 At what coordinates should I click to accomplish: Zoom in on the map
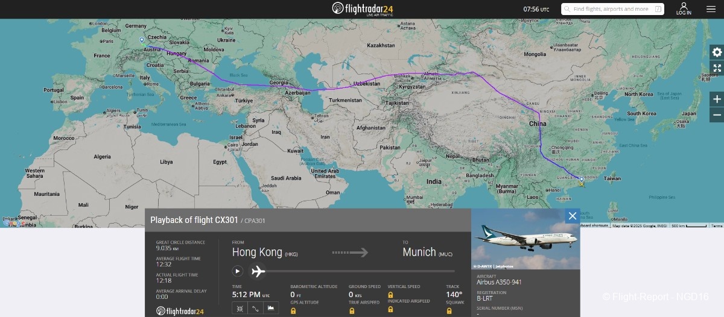click(x=717, y=99)
